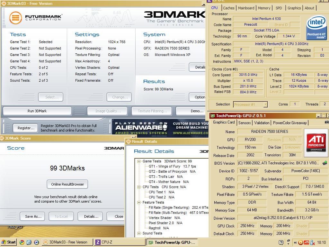Click the GPU-Z screenshot camera icon

327,122
